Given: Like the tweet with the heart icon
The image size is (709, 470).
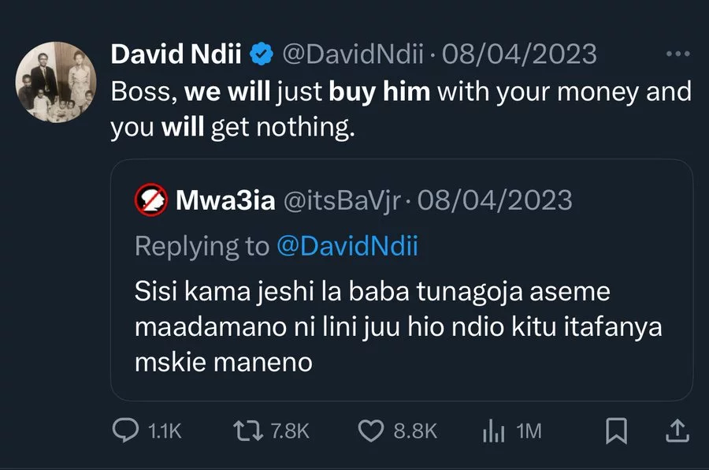Looking at the screenshot, I should point(370,431).
